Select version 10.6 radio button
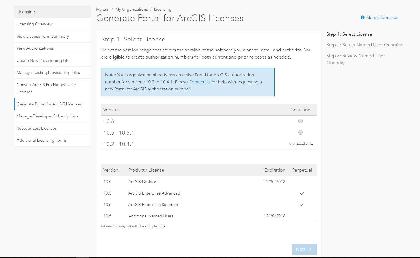 [301, 121]
